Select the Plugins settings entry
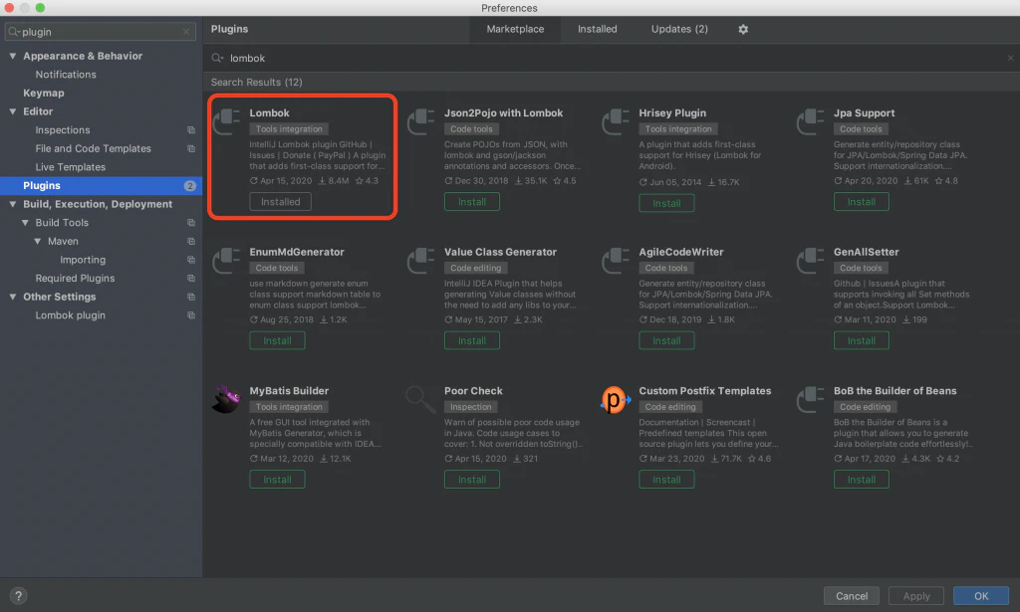The image size is (1020, 612). tap(101, 186)
